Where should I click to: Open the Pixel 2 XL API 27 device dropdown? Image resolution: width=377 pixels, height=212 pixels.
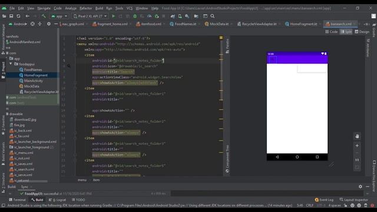(90, 16)
